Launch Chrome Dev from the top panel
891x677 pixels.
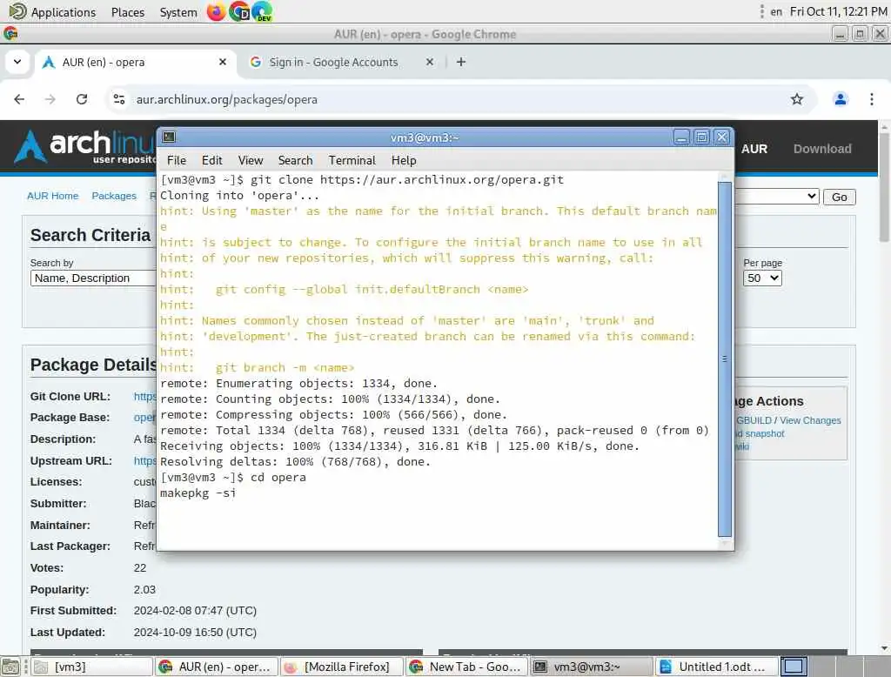pos(262,11)
